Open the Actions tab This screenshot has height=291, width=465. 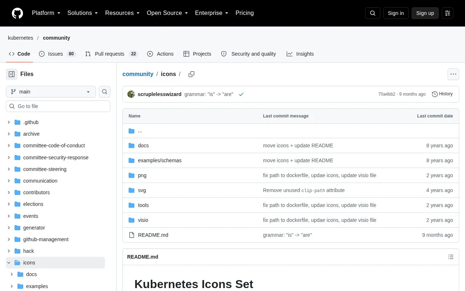pyautogui.click(x=160, y=54)
